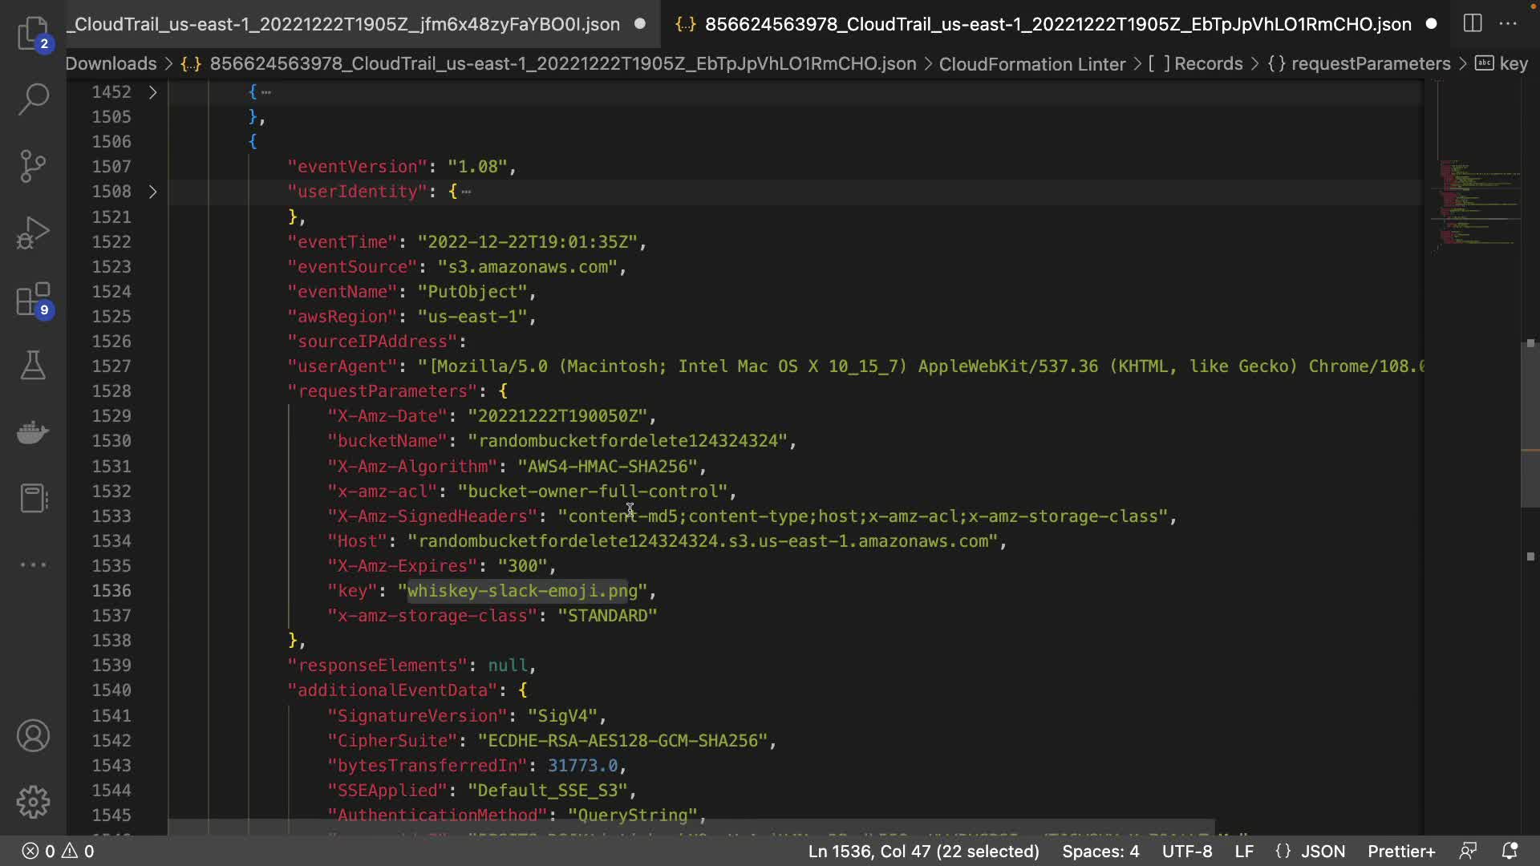Click the requestParameters breadcrumb item

[x=1370, y=63]
